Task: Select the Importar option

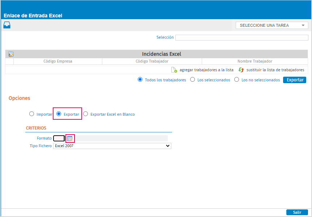Action: point(32,114)
